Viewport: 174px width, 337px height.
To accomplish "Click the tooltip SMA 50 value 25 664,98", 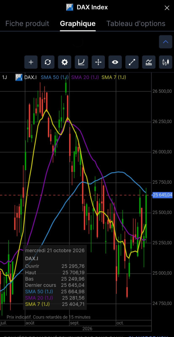I will click(x=73, y=292).
